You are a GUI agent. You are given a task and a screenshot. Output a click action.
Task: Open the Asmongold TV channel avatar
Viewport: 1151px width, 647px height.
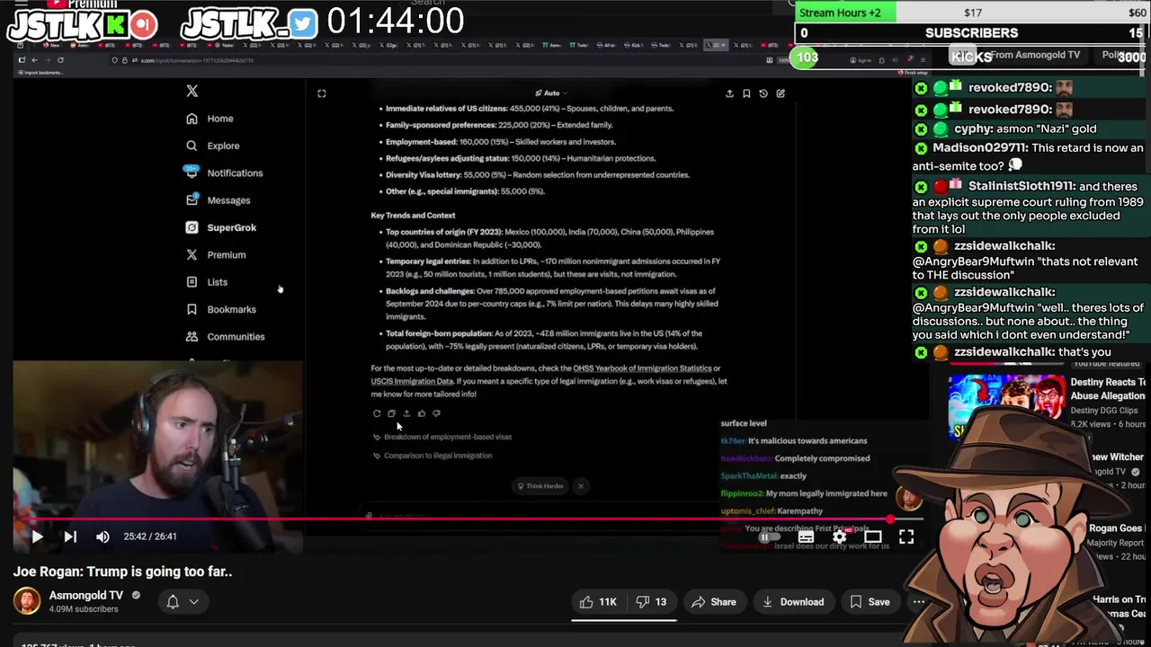click(x=27, y=601)
